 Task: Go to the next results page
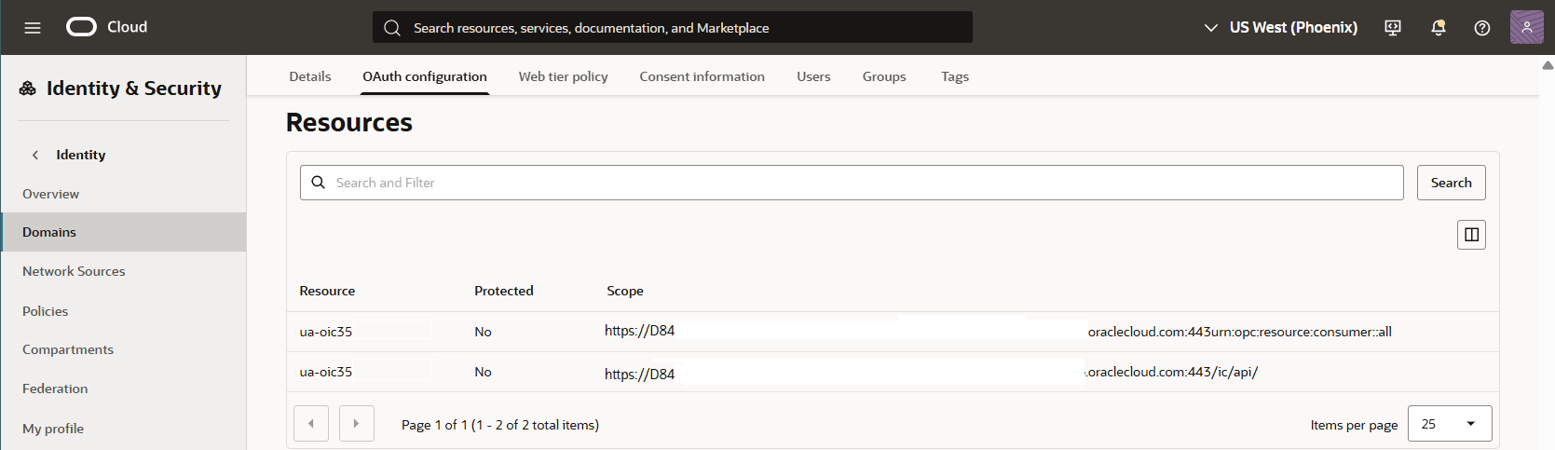point(356,424)
